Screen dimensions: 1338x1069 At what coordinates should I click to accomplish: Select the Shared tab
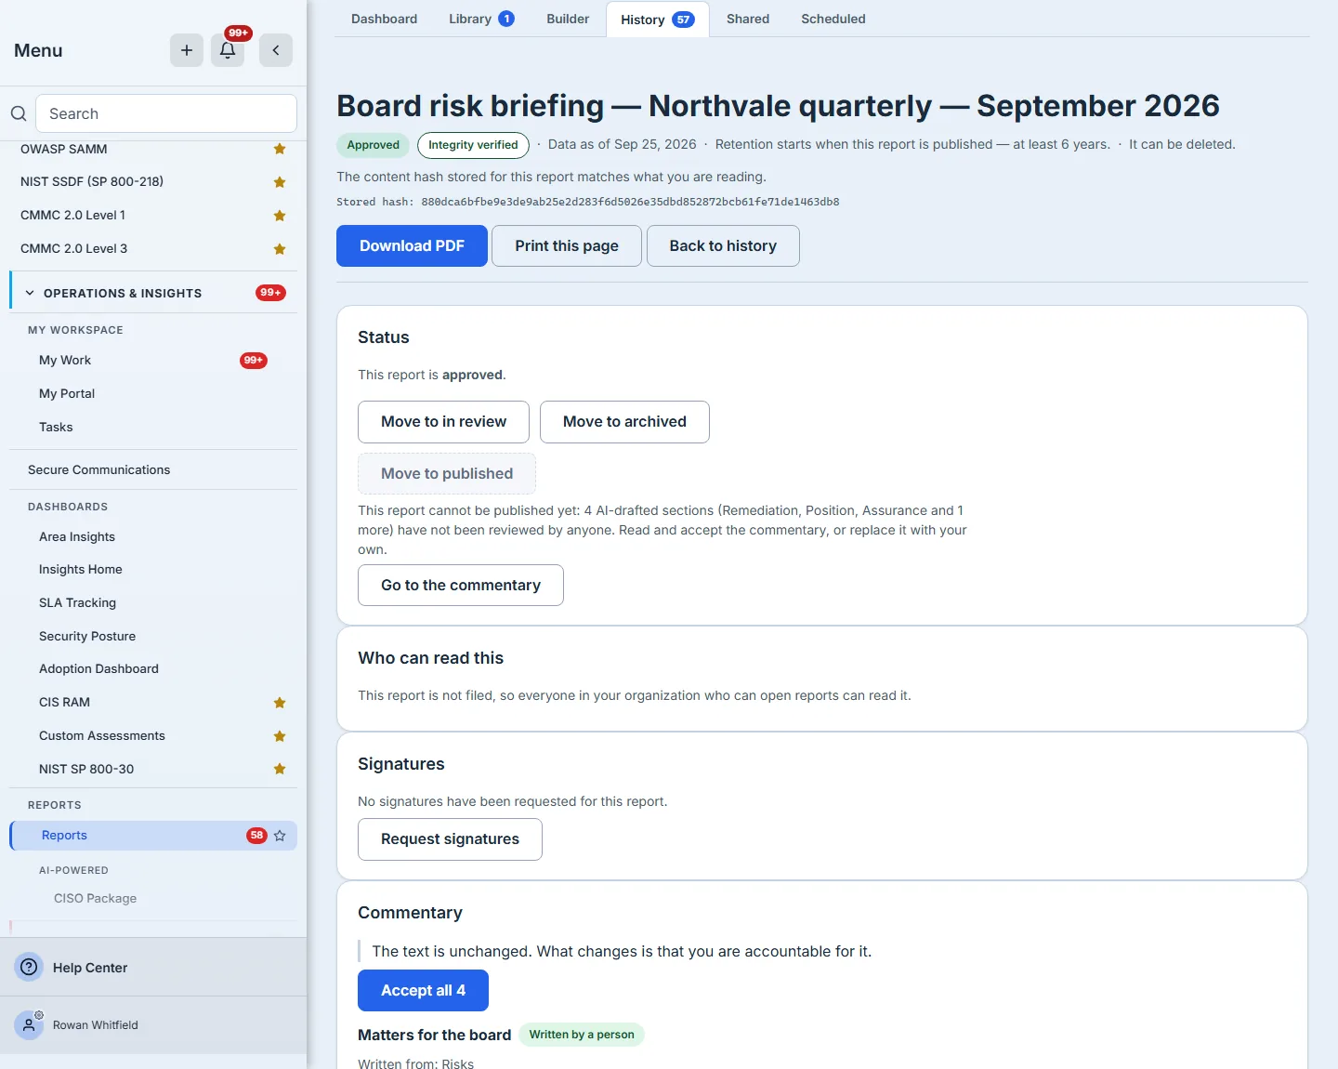(x=748, y=19)
